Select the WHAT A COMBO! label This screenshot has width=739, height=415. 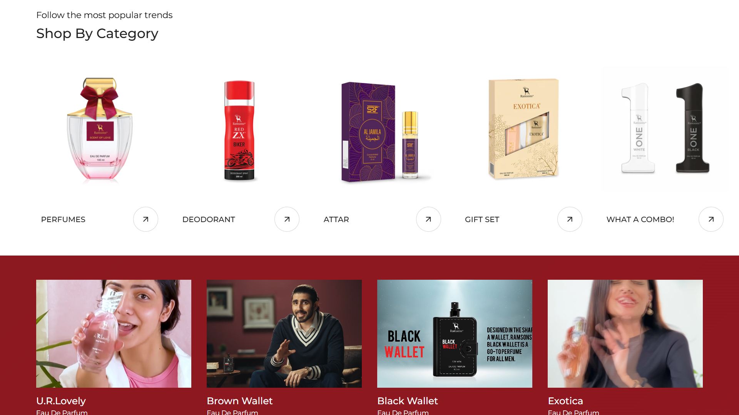(640, 219)
